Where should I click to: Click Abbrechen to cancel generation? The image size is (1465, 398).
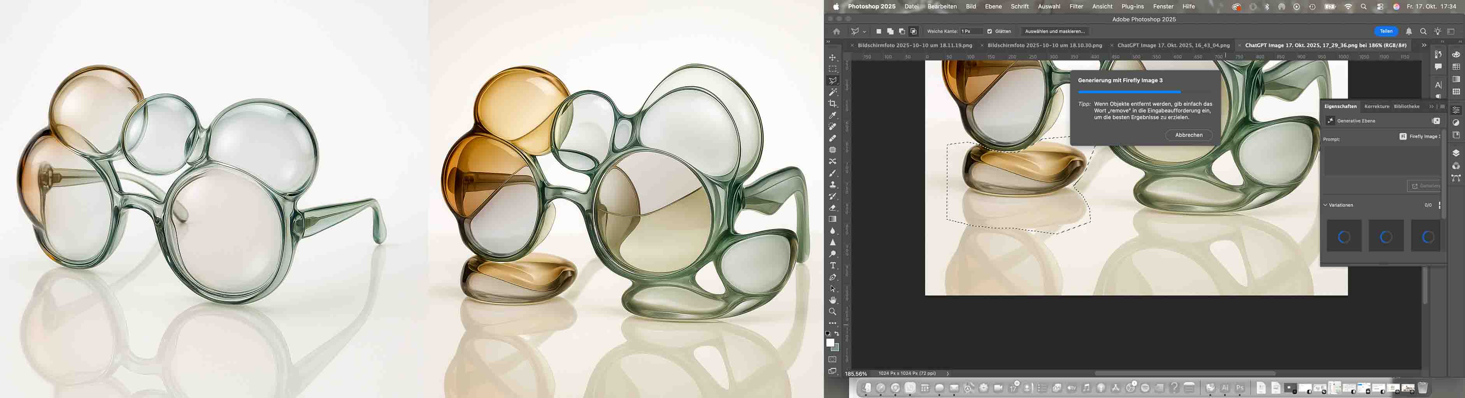[1189, 135]
